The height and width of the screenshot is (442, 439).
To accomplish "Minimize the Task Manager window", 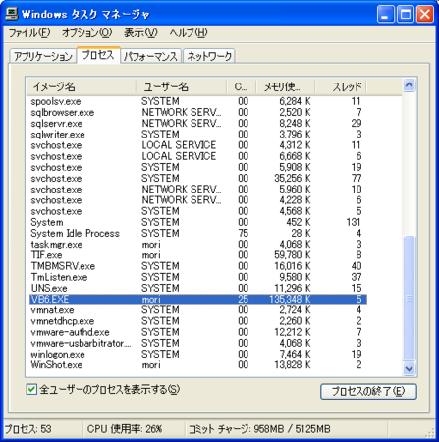I will (385, 14).
